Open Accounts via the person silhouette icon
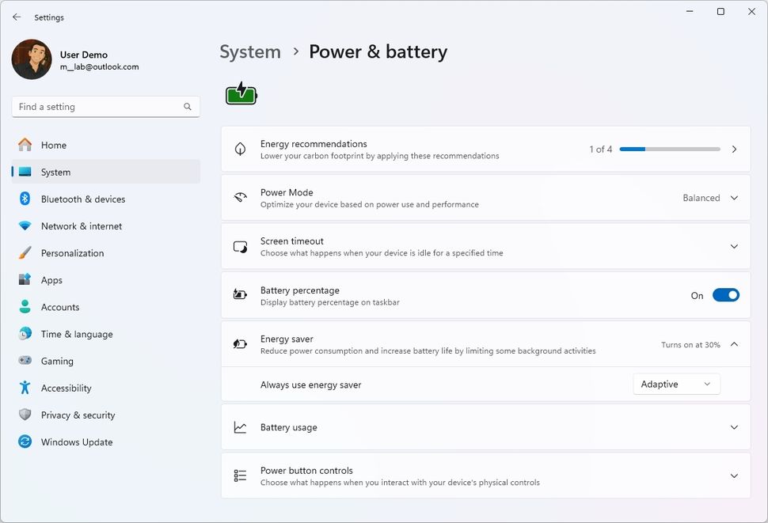This screenshot has width=768, height=523. click(25, 307)
